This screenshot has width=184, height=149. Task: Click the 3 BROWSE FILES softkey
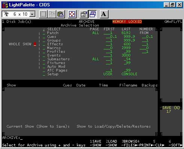pyautogui.click(x=130, y=143)
